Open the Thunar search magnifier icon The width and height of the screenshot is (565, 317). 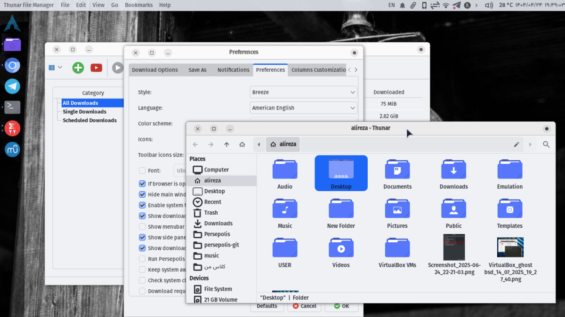click(x=546, y=145)
